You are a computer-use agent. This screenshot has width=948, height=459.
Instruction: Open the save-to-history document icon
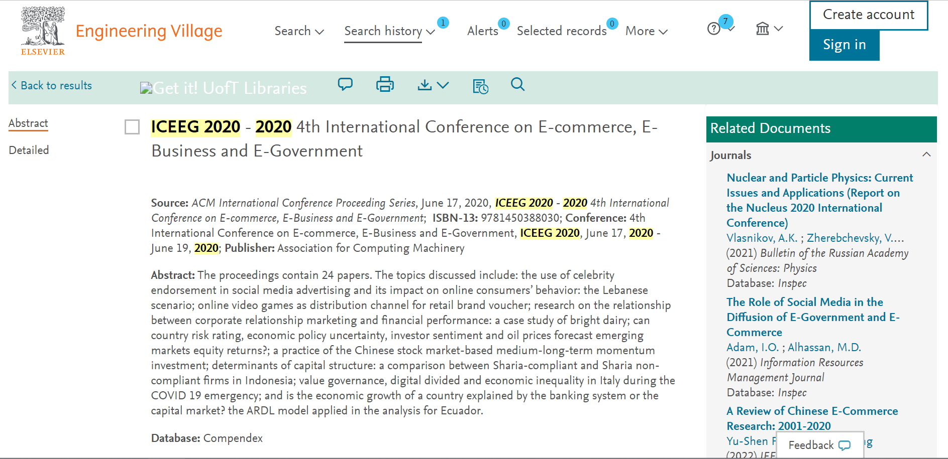[x=480, y=86]
